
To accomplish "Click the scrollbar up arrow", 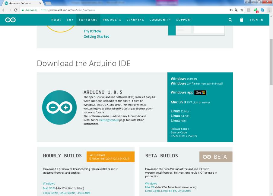I will coord(271,16).
